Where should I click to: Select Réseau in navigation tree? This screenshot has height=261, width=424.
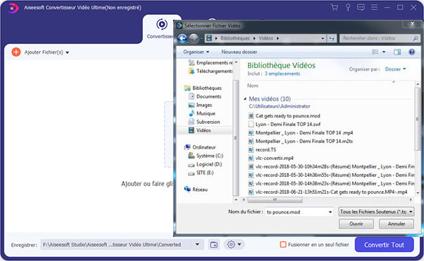(x=196, y=190)
